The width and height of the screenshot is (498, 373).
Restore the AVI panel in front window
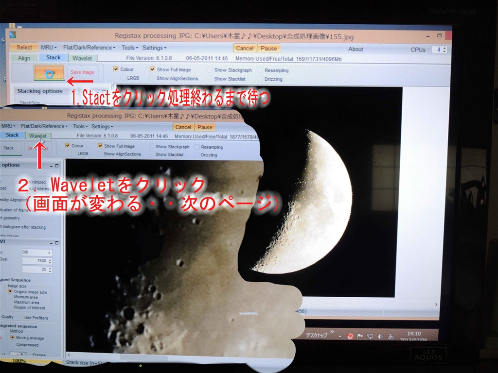[x=57, y=243]
